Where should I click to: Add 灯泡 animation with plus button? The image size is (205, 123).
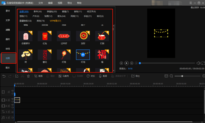coord(83,55)
